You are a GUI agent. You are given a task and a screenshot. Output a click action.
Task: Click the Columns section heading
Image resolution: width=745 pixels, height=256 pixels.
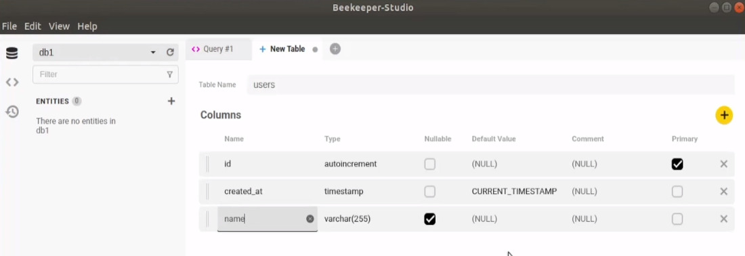click(x=221, y=115)
